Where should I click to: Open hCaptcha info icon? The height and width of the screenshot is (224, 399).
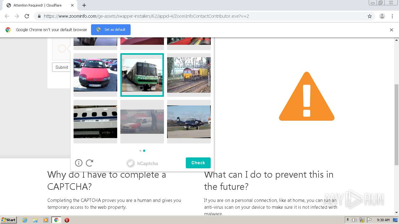pos(79,163)
